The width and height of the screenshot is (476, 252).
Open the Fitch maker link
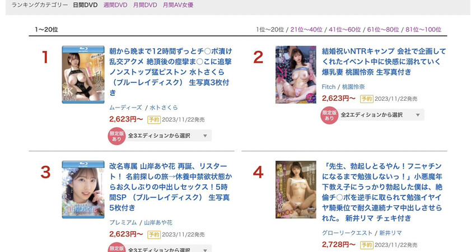click(329, 87)
